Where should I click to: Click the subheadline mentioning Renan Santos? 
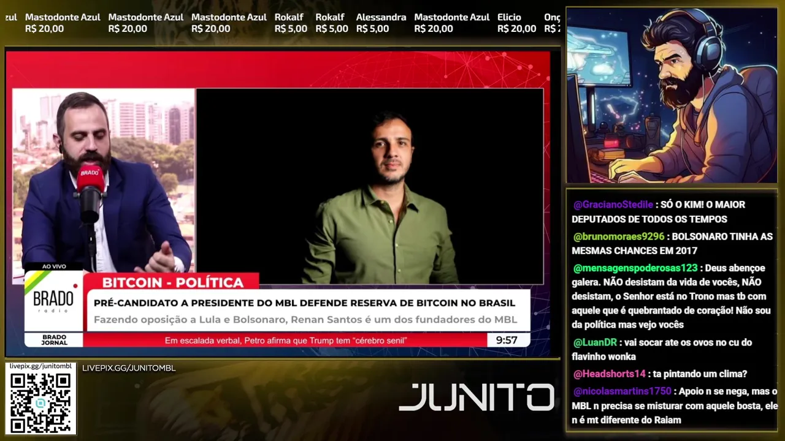click(x=305, y=320)
